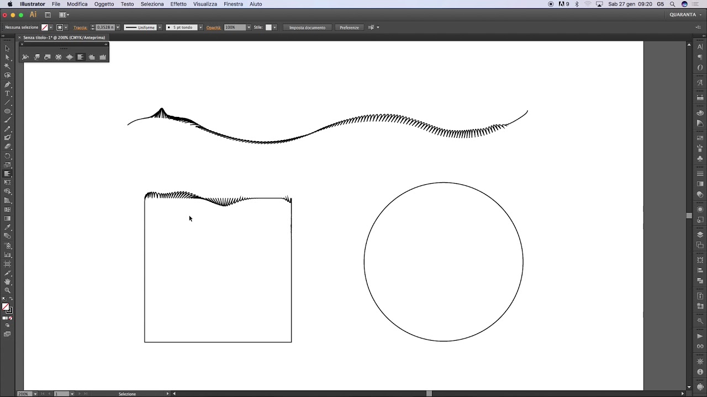This screenshot has height=397, width=707.
Task: Choose the Zoom magnifier tool
Action: (x=7, y=291)
